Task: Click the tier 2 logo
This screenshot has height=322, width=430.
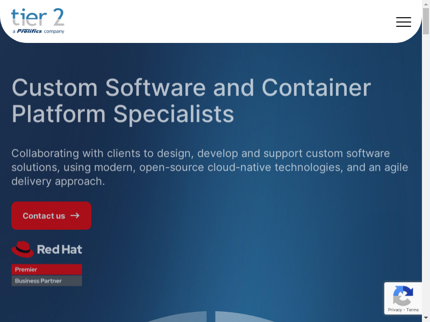Action: pyautogui.click(x=38, y=18)
